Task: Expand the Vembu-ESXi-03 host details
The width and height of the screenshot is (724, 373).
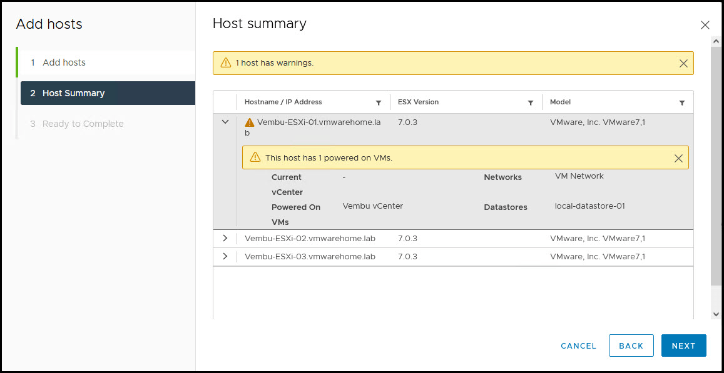Action: click(x=225, y=256)
